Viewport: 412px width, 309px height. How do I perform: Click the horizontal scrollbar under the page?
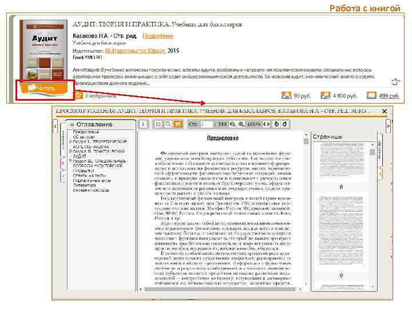point(220,290)
